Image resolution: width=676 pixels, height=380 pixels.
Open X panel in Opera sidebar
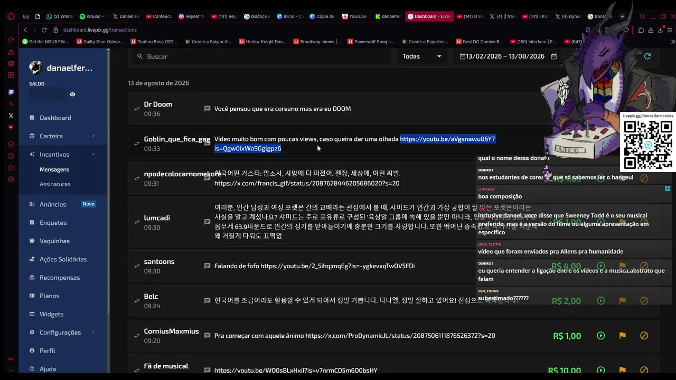(11, 116)
